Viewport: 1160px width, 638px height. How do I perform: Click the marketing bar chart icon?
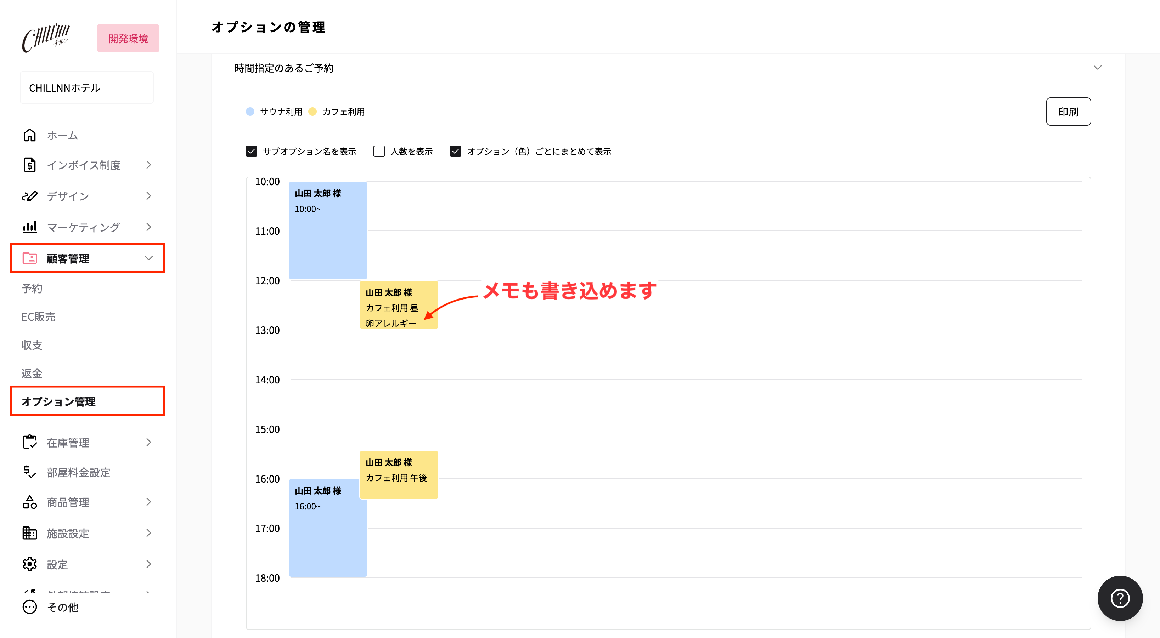(30, 227)
